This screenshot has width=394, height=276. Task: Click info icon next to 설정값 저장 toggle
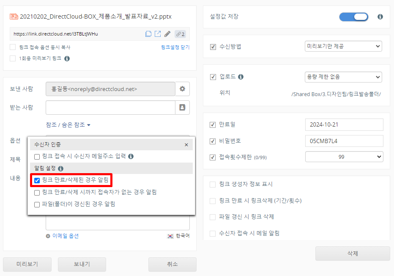(380, 17)
